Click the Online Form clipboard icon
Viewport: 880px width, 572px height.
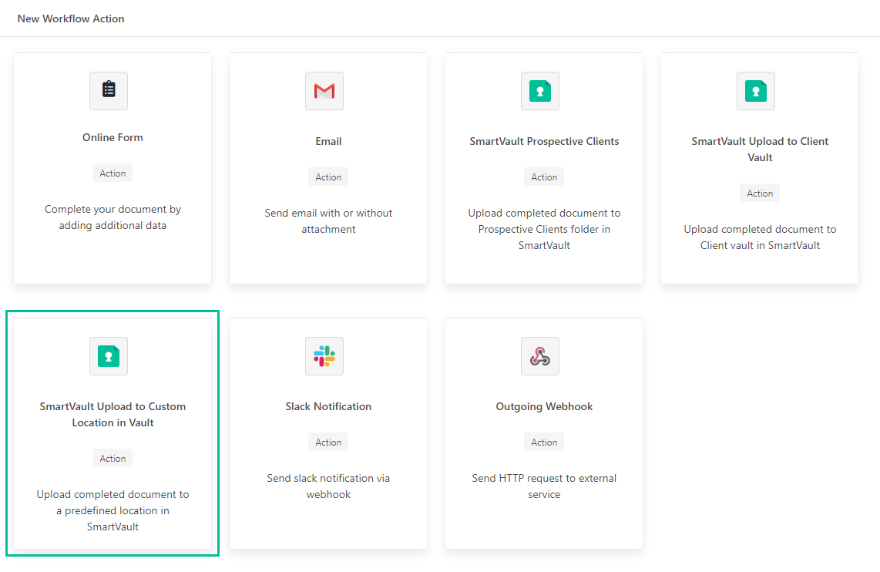coord(109,91)
